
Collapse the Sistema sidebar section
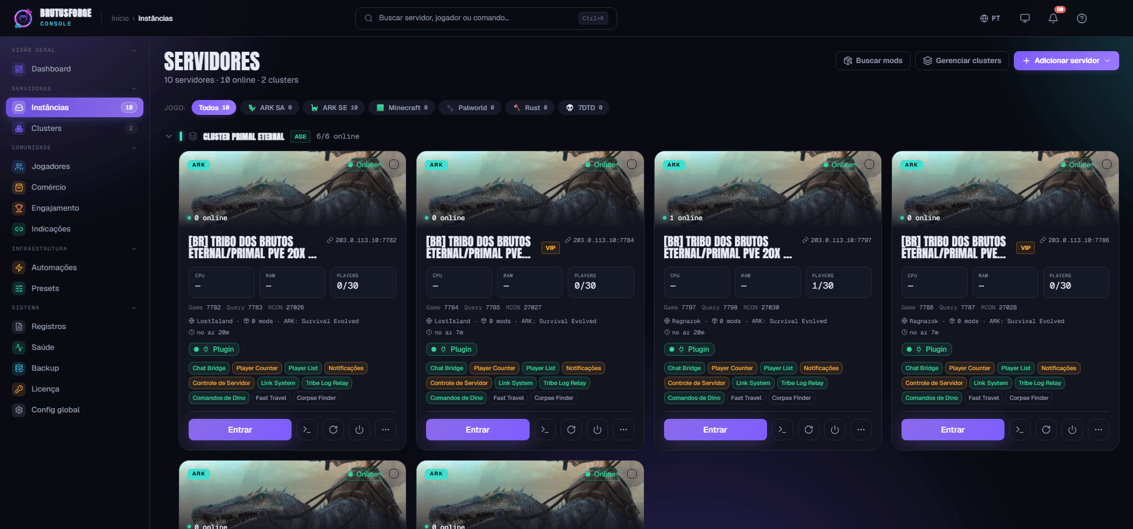pos(134,308)
